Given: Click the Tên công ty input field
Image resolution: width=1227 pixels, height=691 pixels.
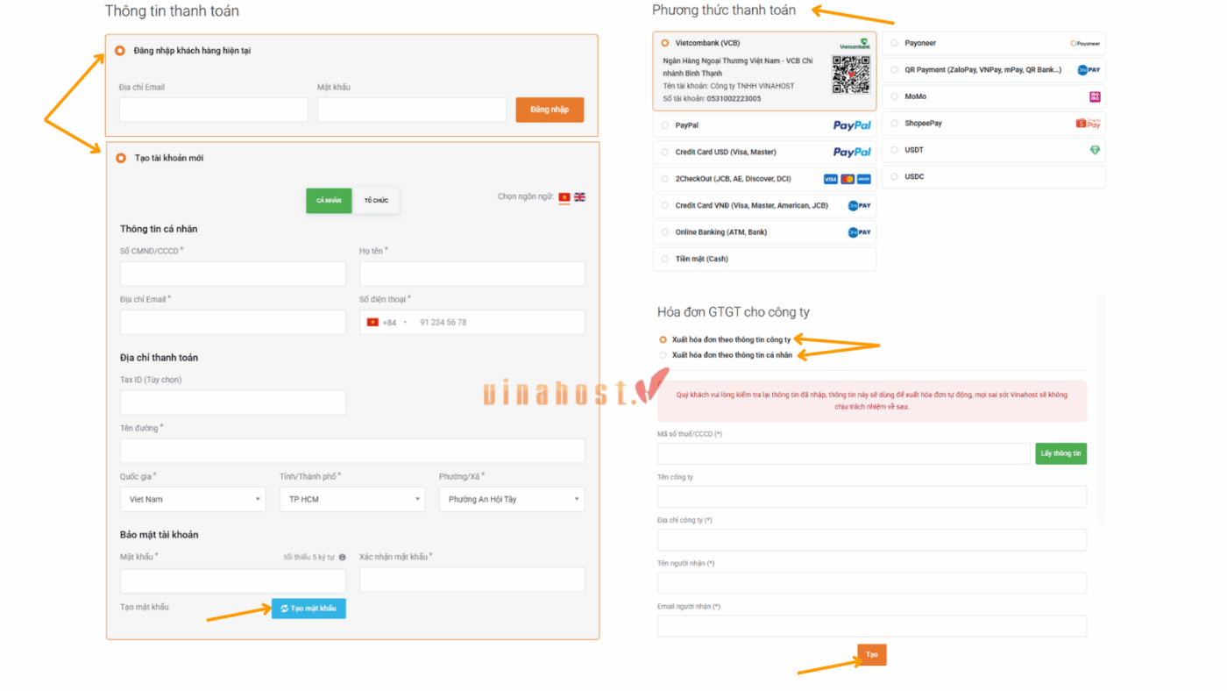Looking at the screenshot, I should (871, 497).
